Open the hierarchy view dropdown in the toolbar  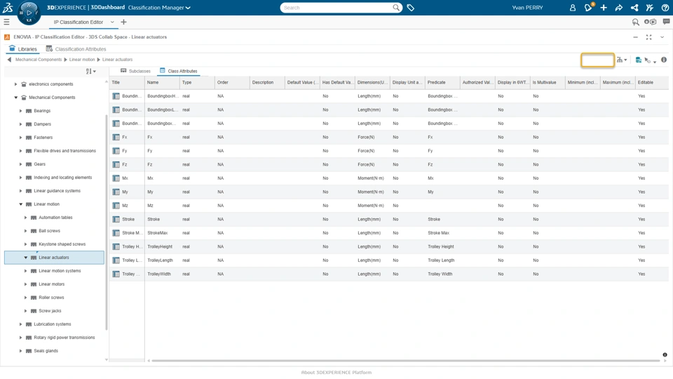(x=622, y=60)
